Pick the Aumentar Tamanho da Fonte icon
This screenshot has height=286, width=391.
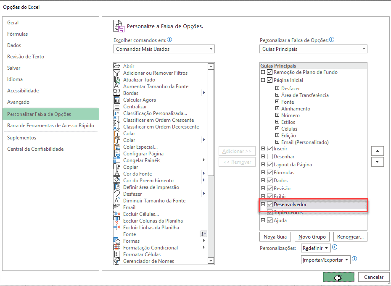point(117,87)
